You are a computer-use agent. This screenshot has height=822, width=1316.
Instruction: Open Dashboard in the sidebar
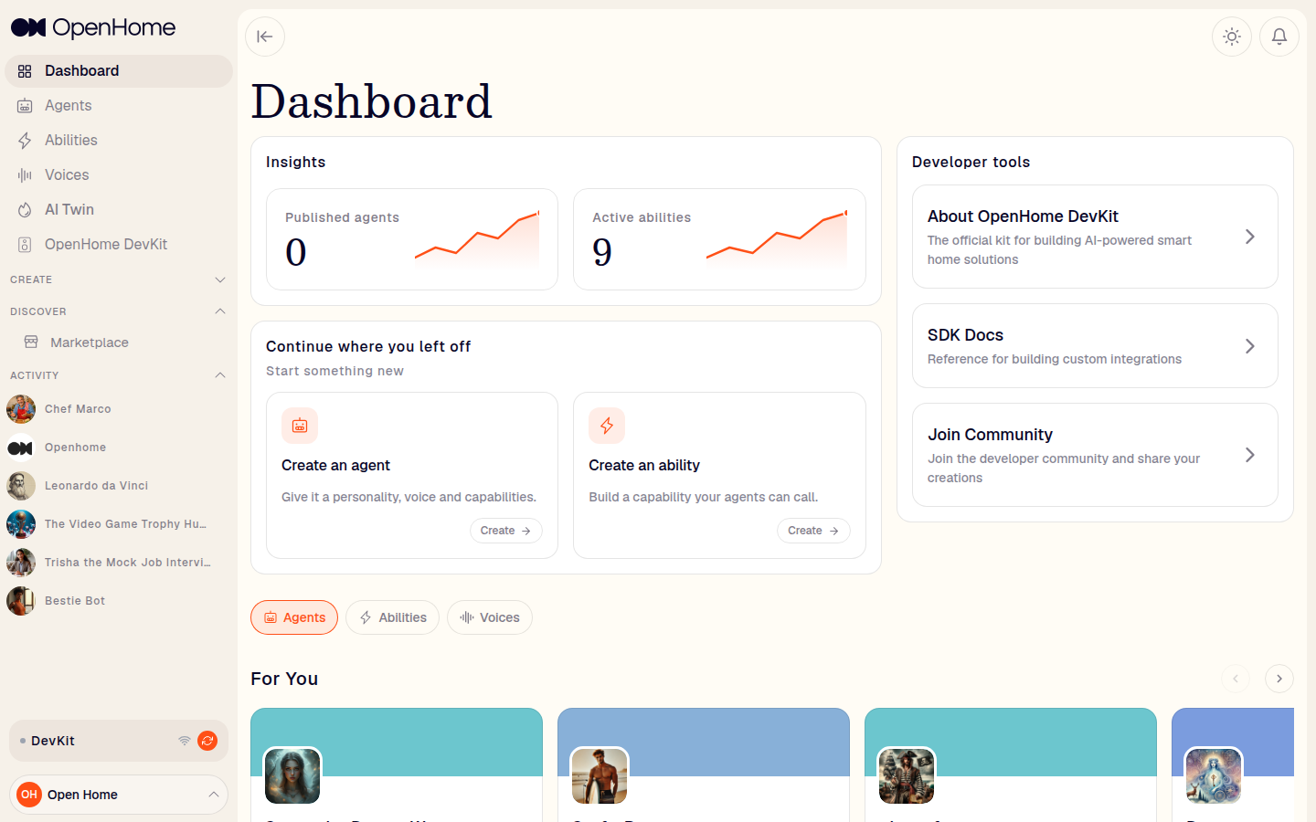pos(119,71)
